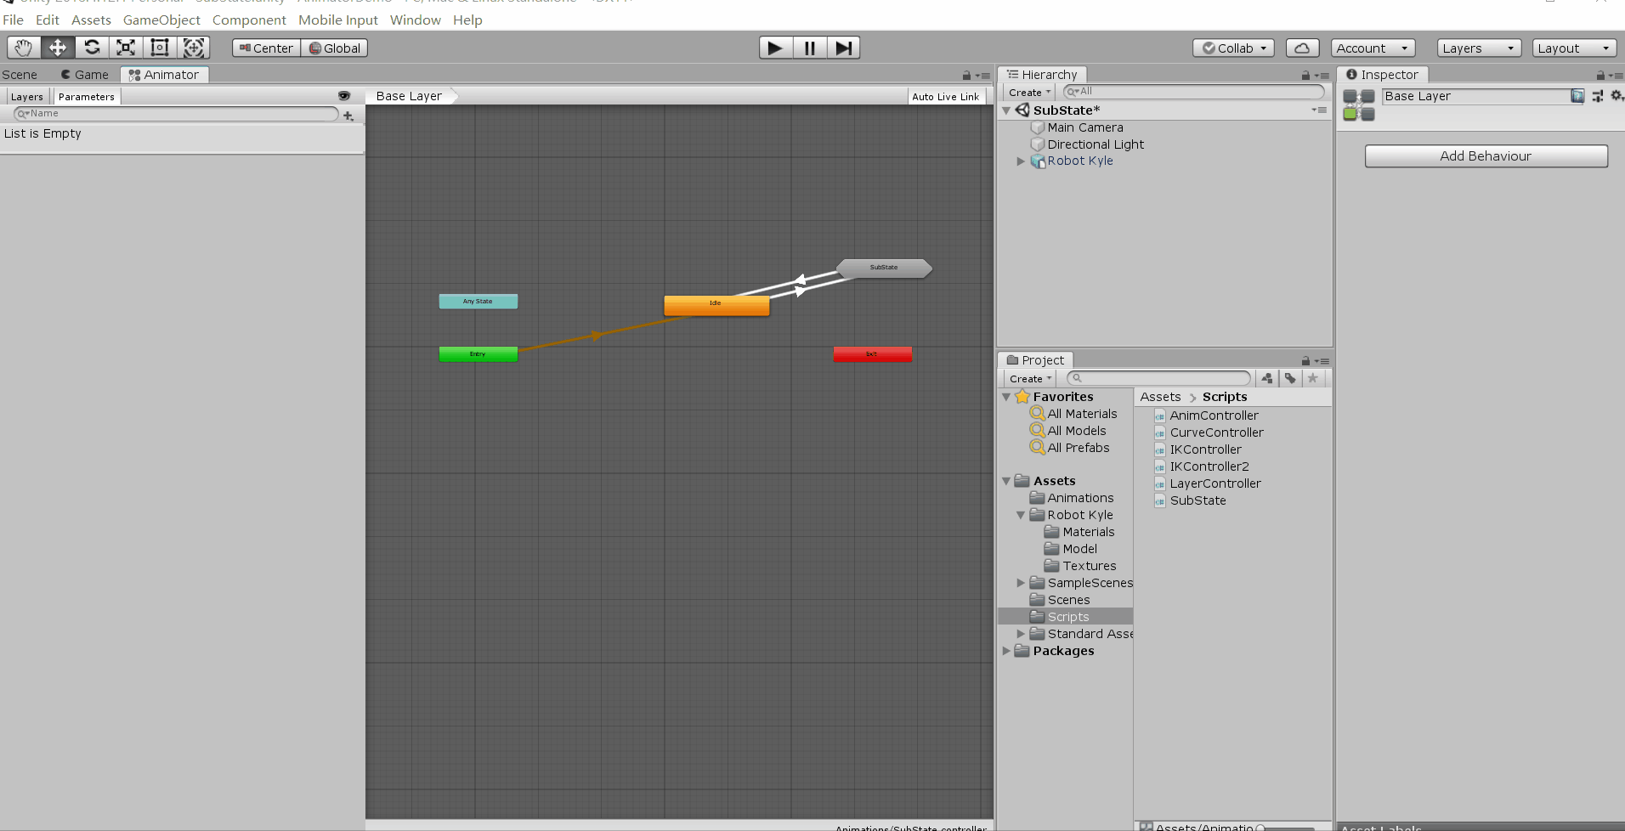Viewport: 1625px width, 831px height.
Task: Click the Hierarchy search field
Action: pyautogui.click(x=1193, y=92)
